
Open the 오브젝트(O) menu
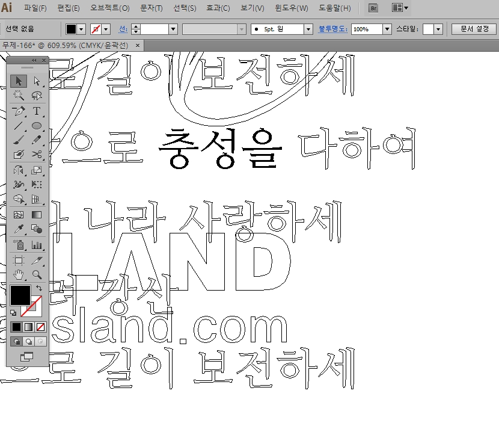click(x=110, y=8)
